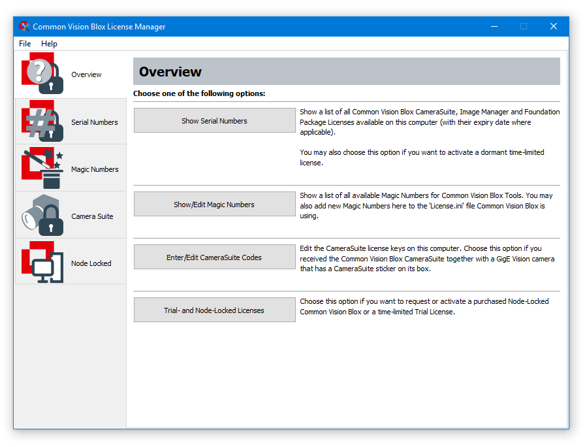Open Serial Numbers via the hash padlock icon

pyautogui.click(x=42, y=122)
